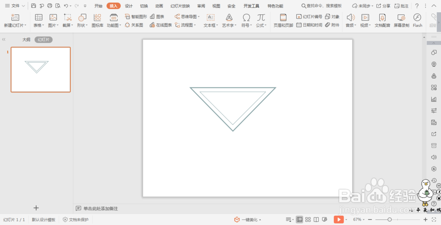The width and height of the screenshot is (441, 225).
Task: Switch left panel to 幻灯片 view
Action: click(x=44, y=40)
